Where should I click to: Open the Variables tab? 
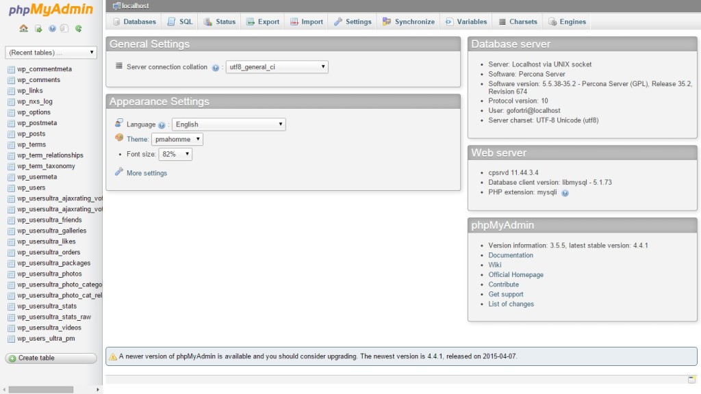point(466,21)
